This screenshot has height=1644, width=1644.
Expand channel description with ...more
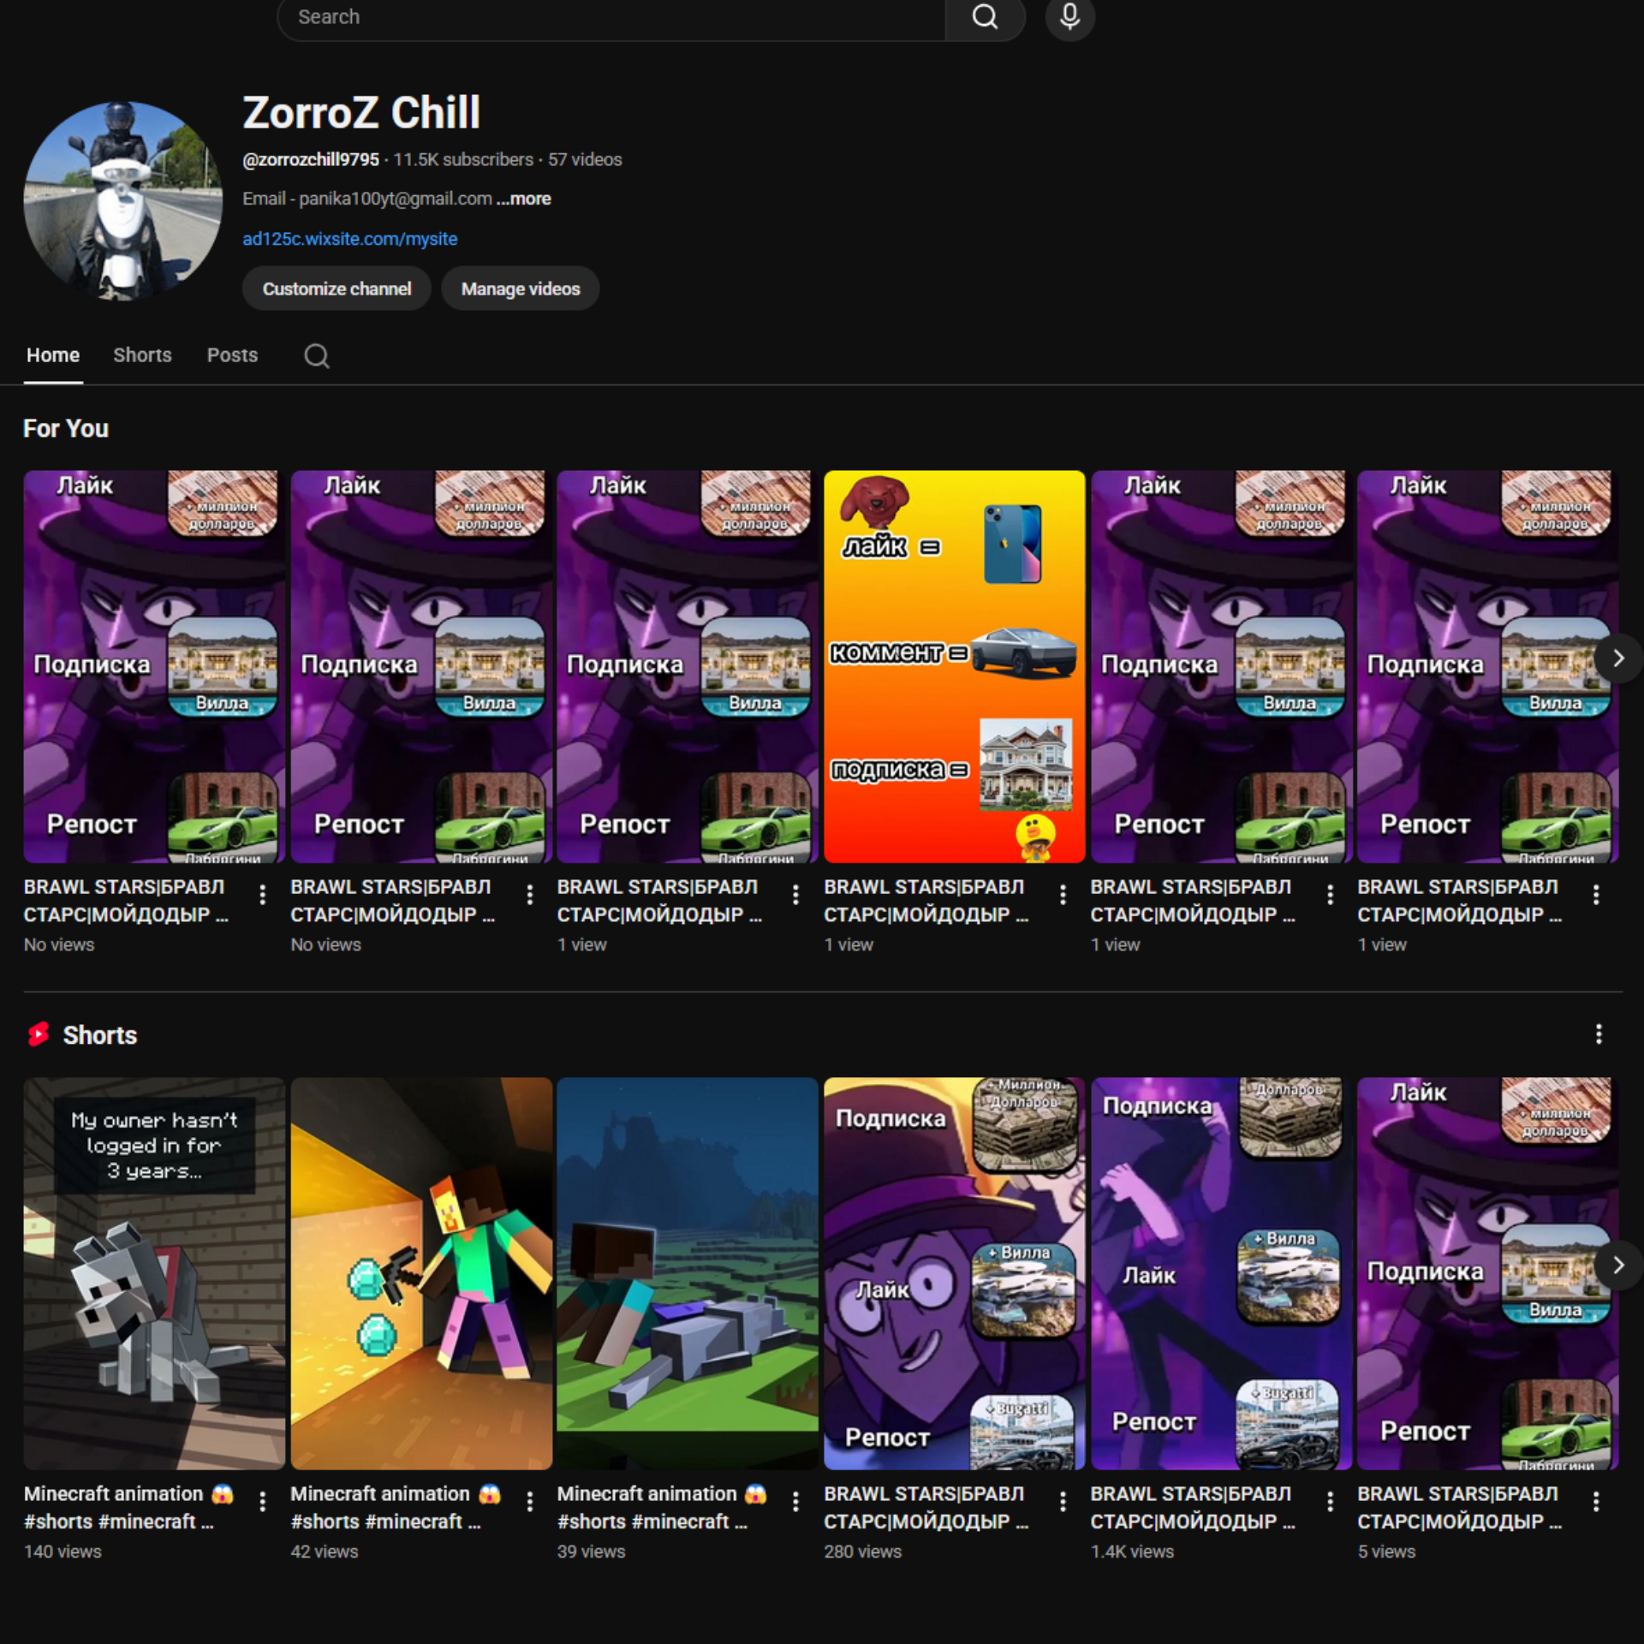tap(523, 199)
